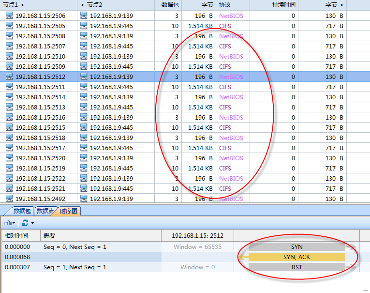Click the refresh icon in sequence toolbar

pos(25,223)
